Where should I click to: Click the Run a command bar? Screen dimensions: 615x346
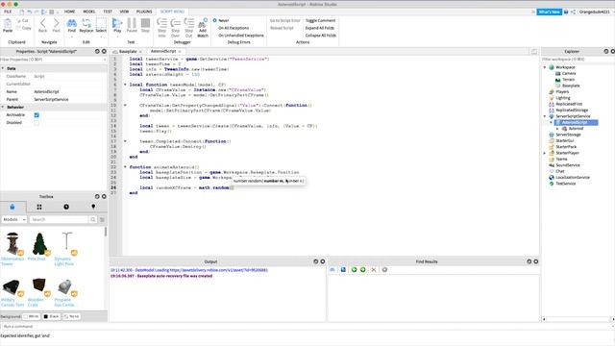point(306,327)
